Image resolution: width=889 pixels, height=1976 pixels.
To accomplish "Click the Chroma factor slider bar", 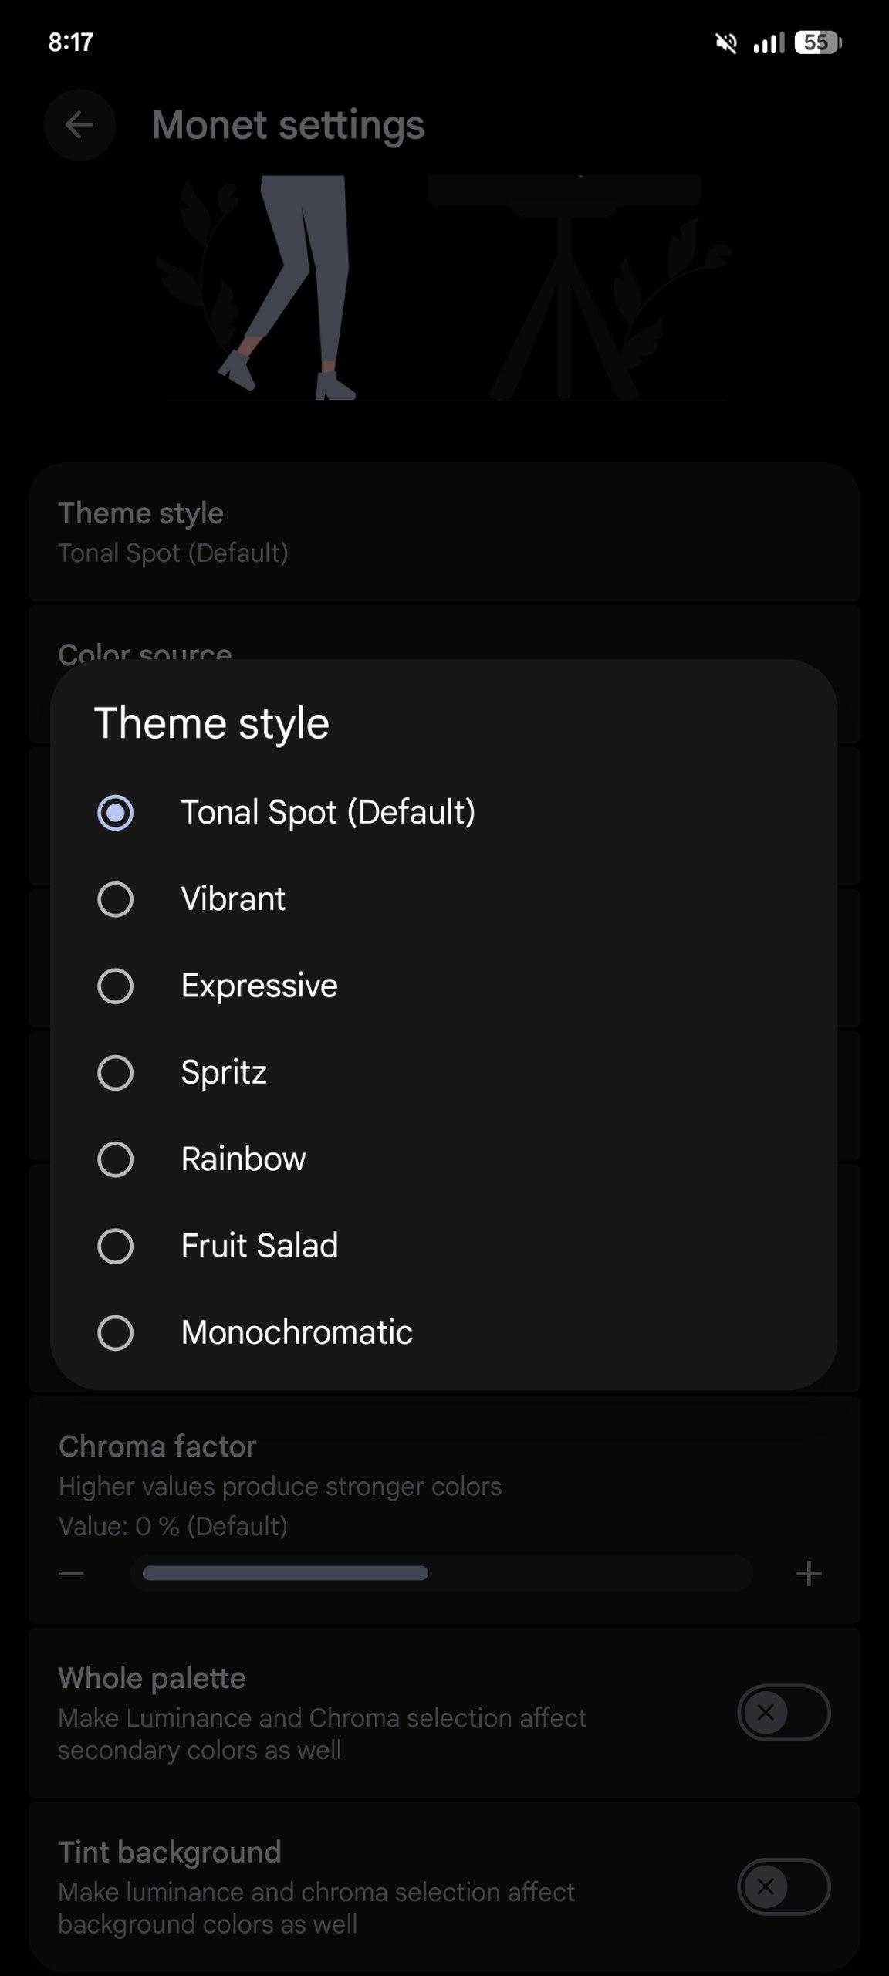I will click(x=441, y=1573).
